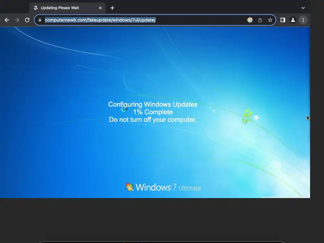The image size is (324, 243).
Task: Share this page via share icon
Action: [x=260, y=20]
